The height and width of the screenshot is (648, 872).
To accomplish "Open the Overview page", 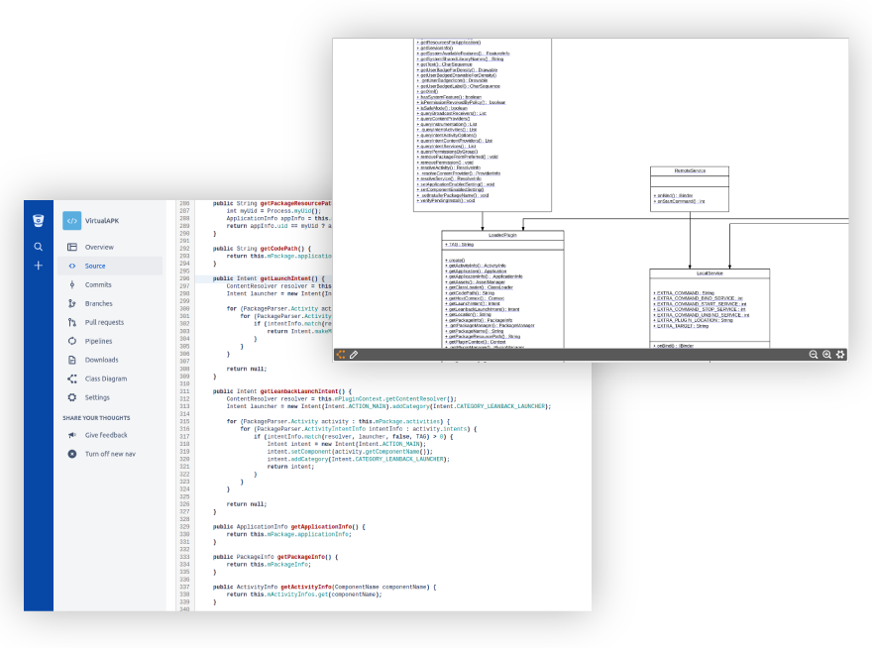I will click(x=110, y=247).
